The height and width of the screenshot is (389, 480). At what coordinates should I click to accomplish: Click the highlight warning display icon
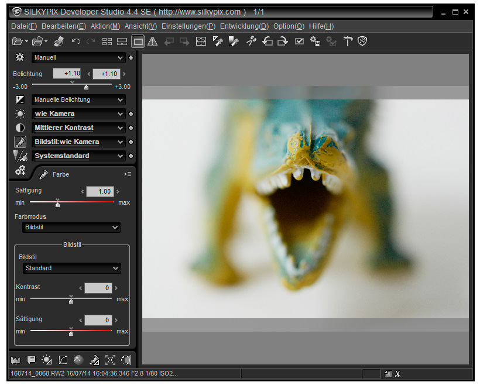[152, 41]
